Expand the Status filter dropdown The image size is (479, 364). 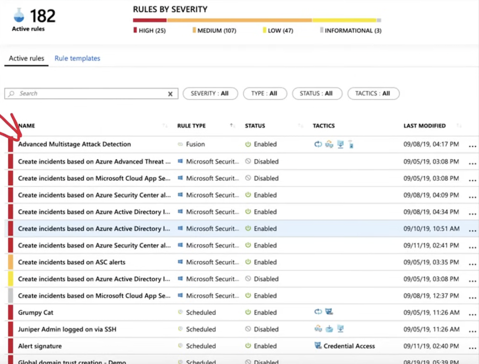[317, 94]
